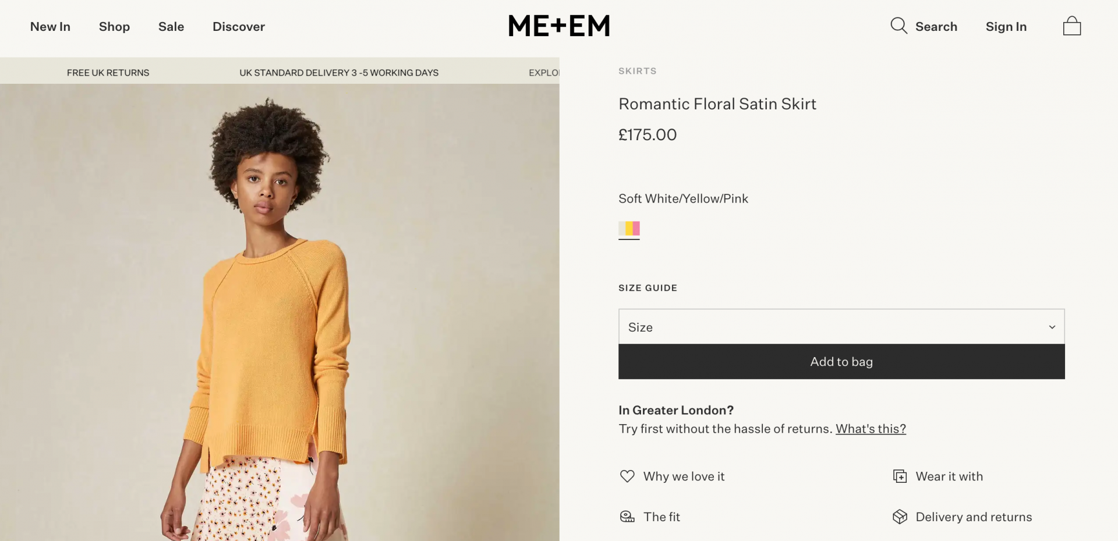The image size is (1118, 541).
Task: Select the Soft White/Yellow/Pink colour swatch
Action: tap(629, 229)
